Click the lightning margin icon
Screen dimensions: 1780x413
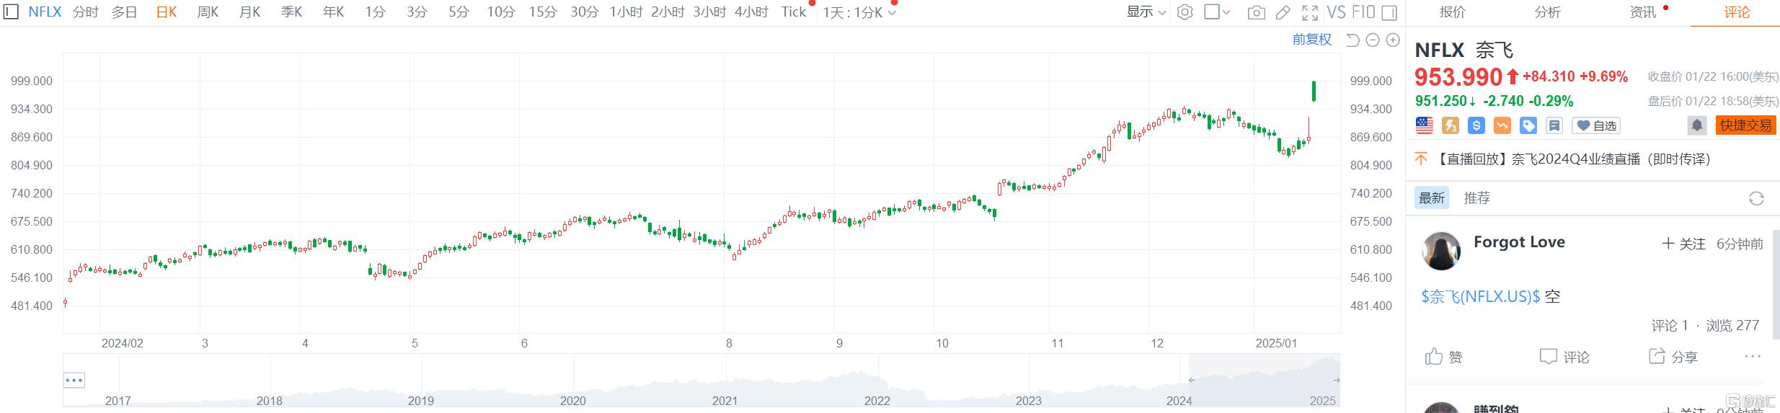tap(1451, 125)
